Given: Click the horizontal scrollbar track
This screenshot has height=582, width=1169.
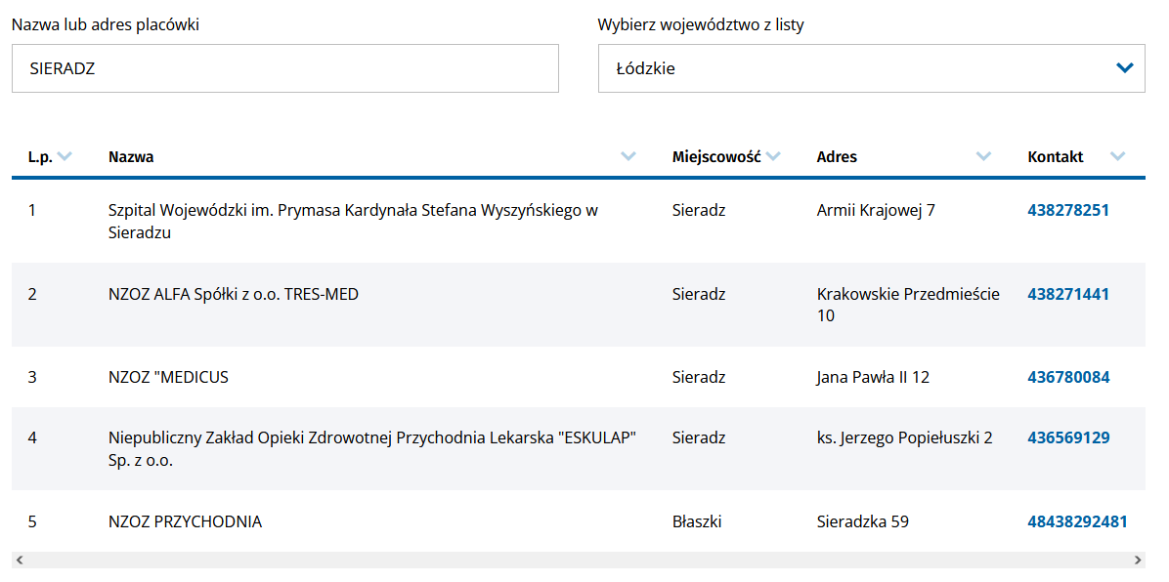Looking at the screenshot, I should point(577,561).
